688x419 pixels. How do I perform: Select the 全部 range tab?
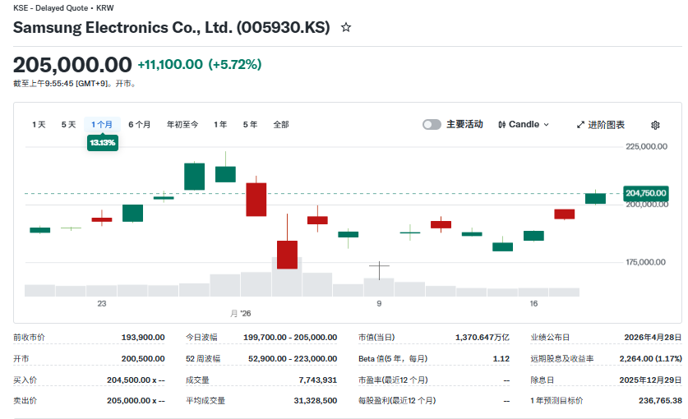(281, 125)
